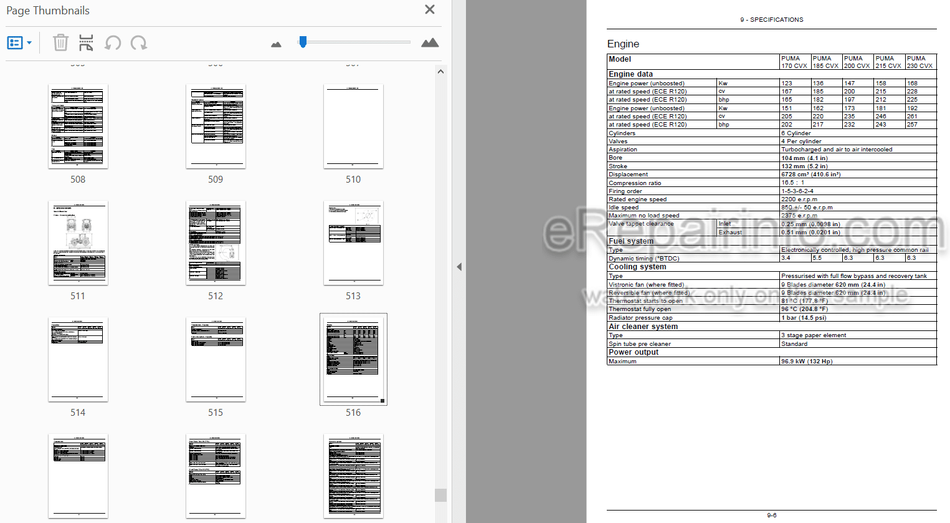Image resolution: width=950 pixels, height=523 pixels.
Task: Select page 508 thumbnail
Action: (x=78, y=127)
